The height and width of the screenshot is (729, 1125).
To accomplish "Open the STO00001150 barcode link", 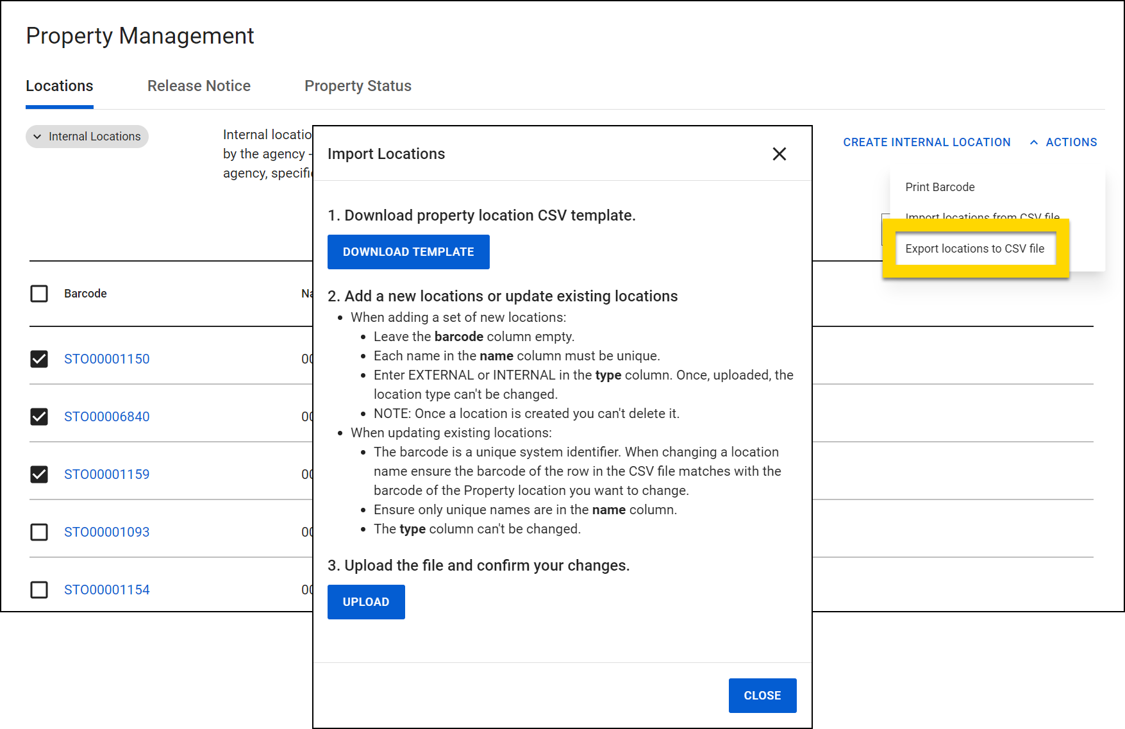I will pyautogui.click(x=106, y=359).
